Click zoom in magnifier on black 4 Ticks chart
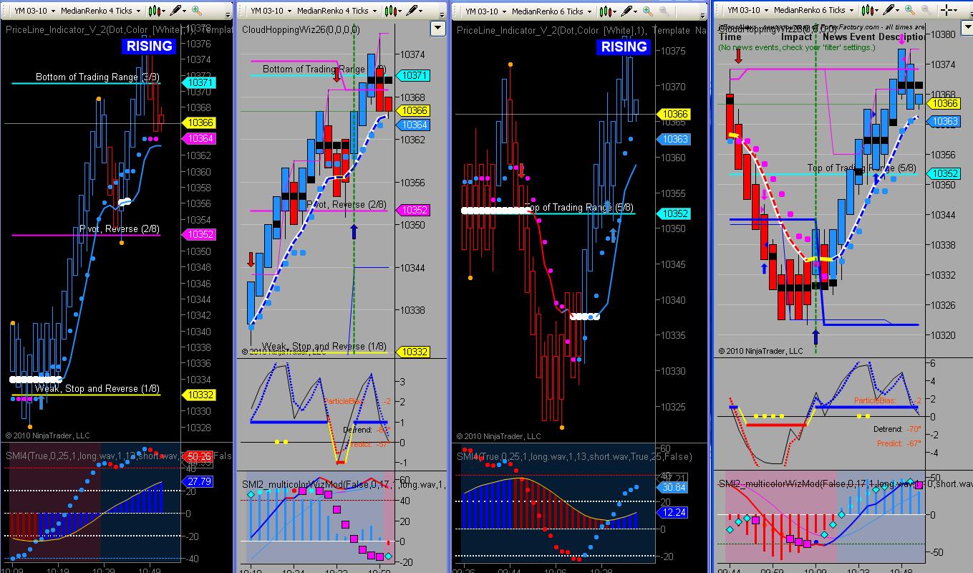The image size is (973, 573). pyautogui.click(x=196, y=11)
